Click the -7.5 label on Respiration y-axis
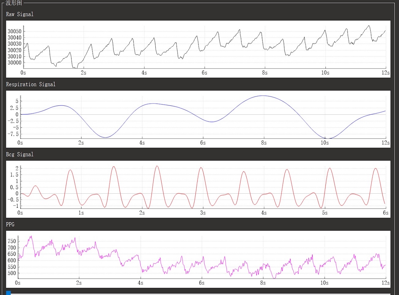The image size is (399, 295). tap(13, 134)
